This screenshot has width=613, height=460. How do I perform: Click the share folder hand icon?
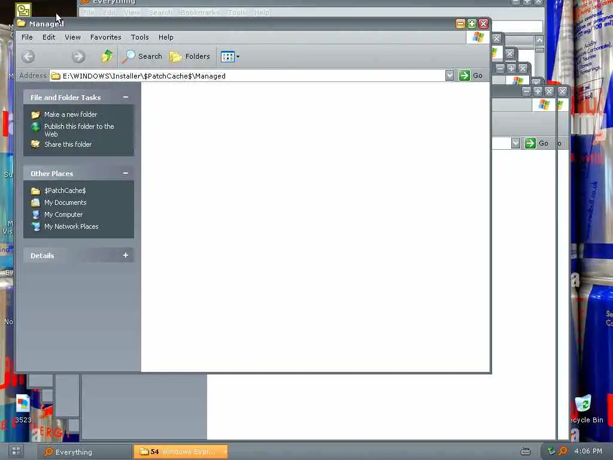click(x=35, y=144)
